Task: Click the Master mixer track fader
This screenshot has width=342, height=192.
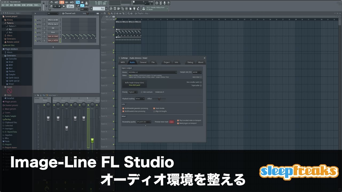Action: [48, 118]
